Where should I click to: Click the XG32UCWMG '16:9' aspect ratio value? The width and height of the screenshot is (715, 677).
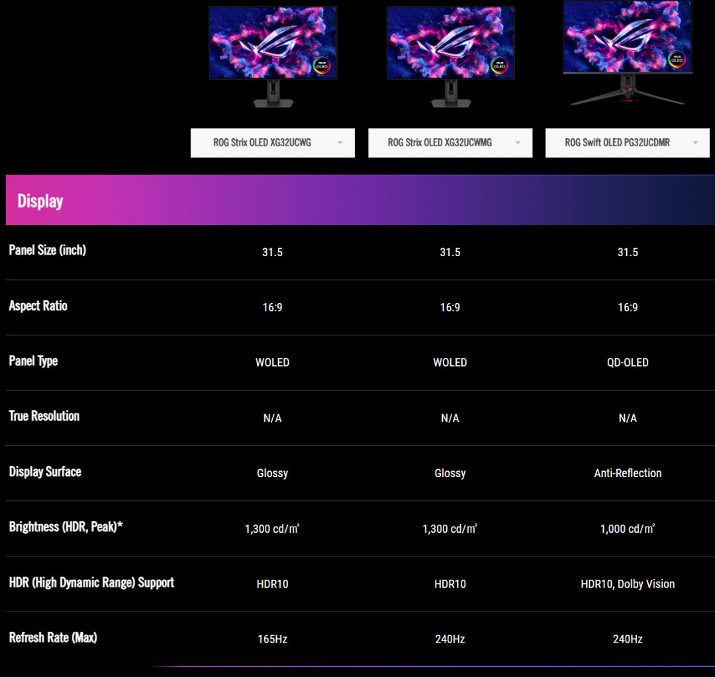tap(450, 307)
